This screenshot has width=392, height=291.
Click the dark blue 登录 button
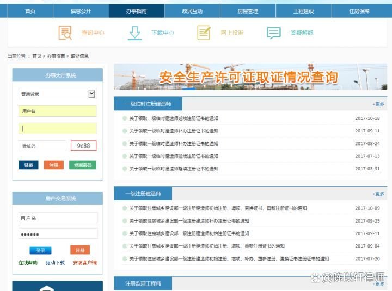tap(28, 165)
